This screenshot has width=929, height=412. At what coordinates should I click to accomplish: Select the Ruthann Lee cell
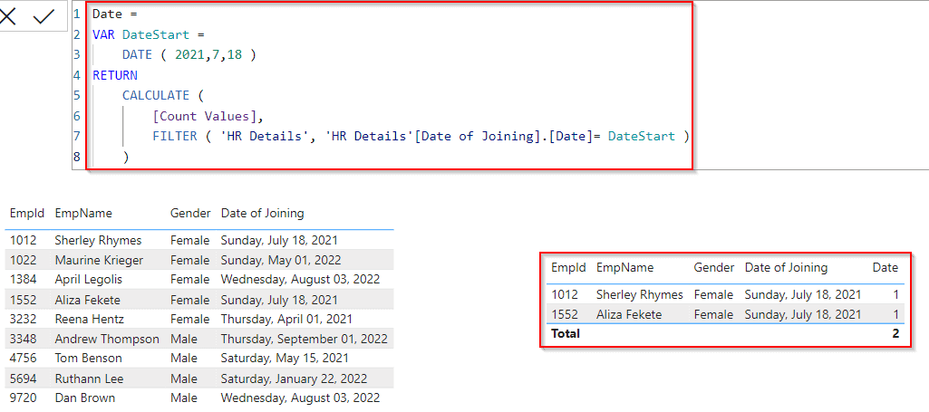pyautogui.click(x=89, y=378)
